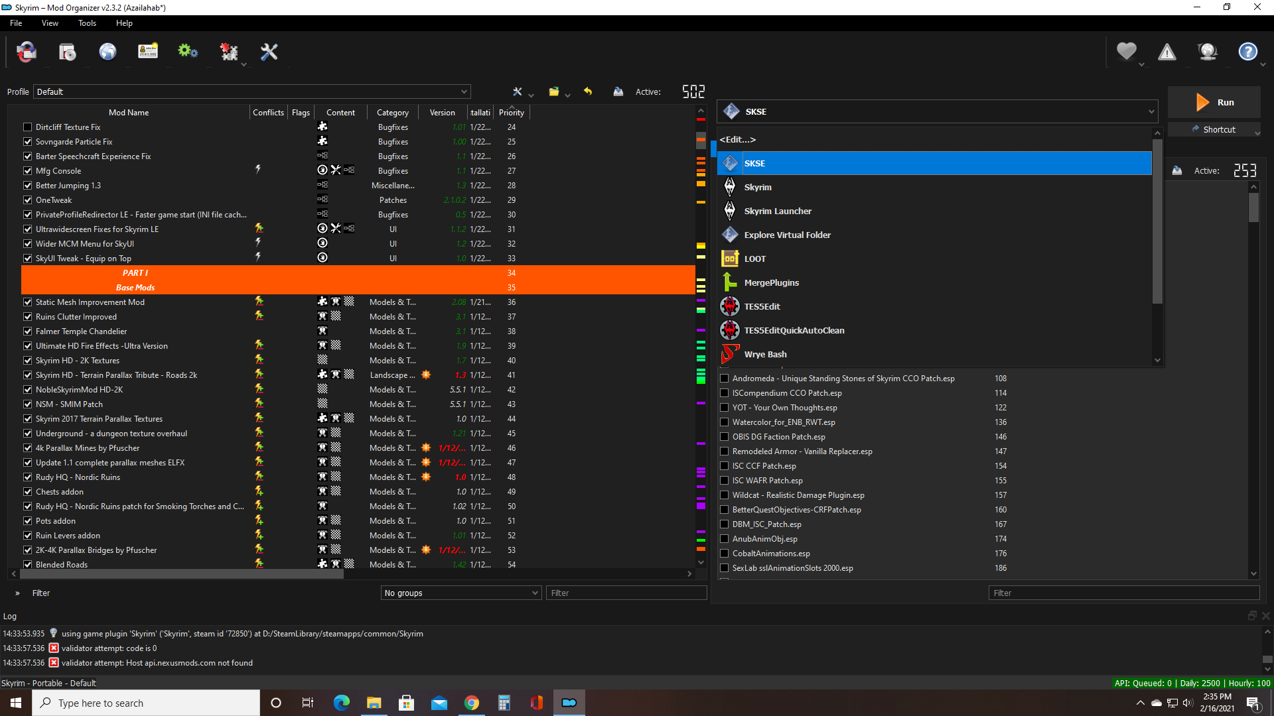Expand the Filter sidebar arrow
This screenshot has height=716, width=1274.
(17, 593)
